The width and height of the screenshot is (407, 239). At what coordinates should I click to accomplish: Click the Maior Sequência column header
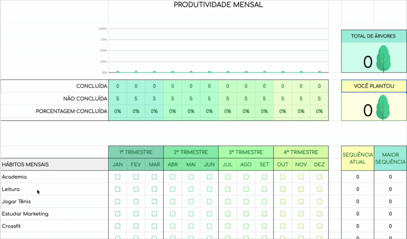coord(390,158)
